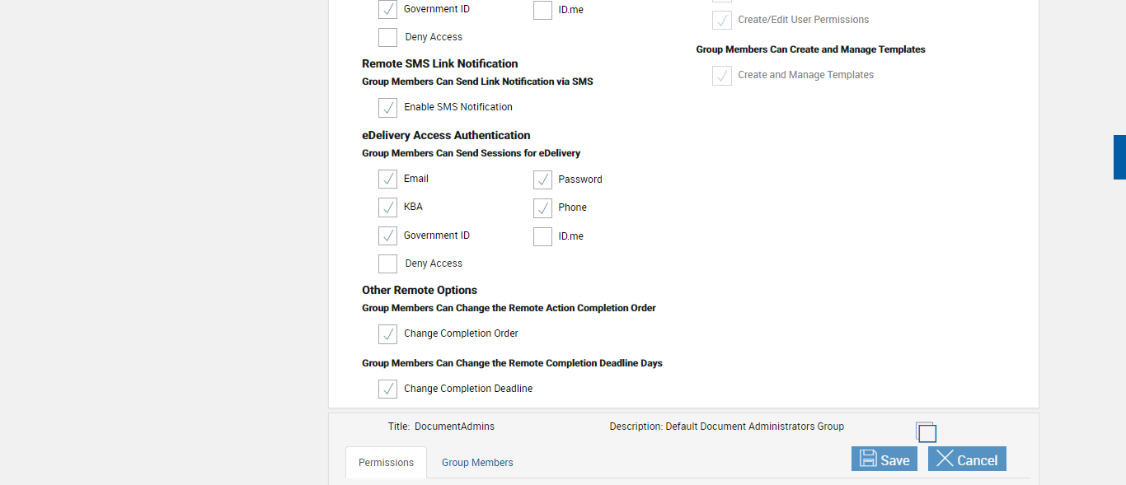Check the topmost Deny Access checkbox
Viewport: 1126px width, 485px height.
pos(387,38)
